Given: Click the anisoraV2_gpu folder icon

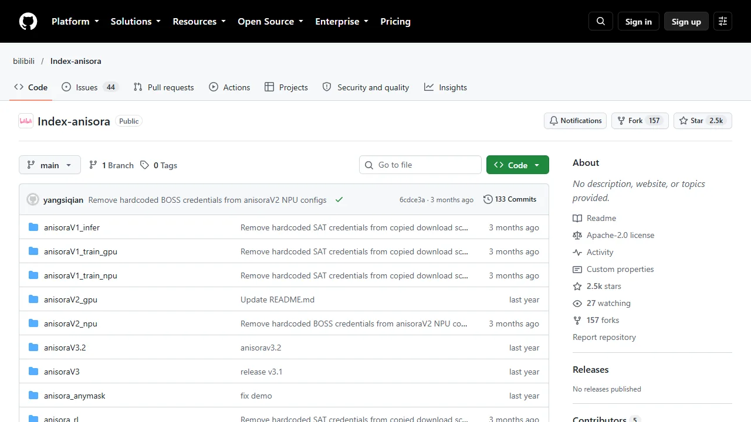Looking at the screenshot, I should click(x=33, y=300).
